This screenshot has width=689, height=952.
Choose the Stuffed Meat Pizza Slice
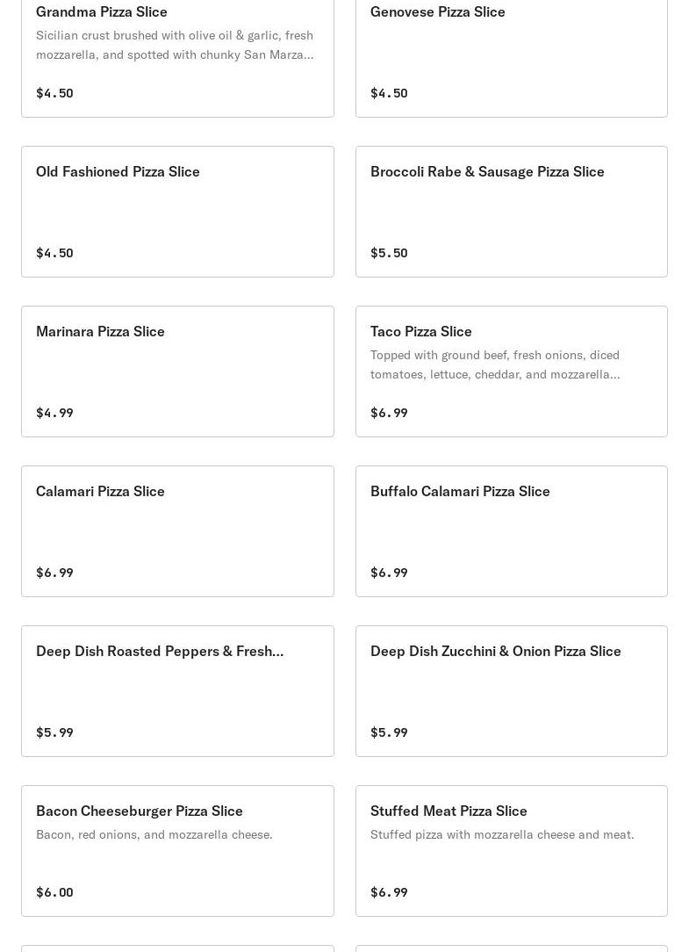449,811
